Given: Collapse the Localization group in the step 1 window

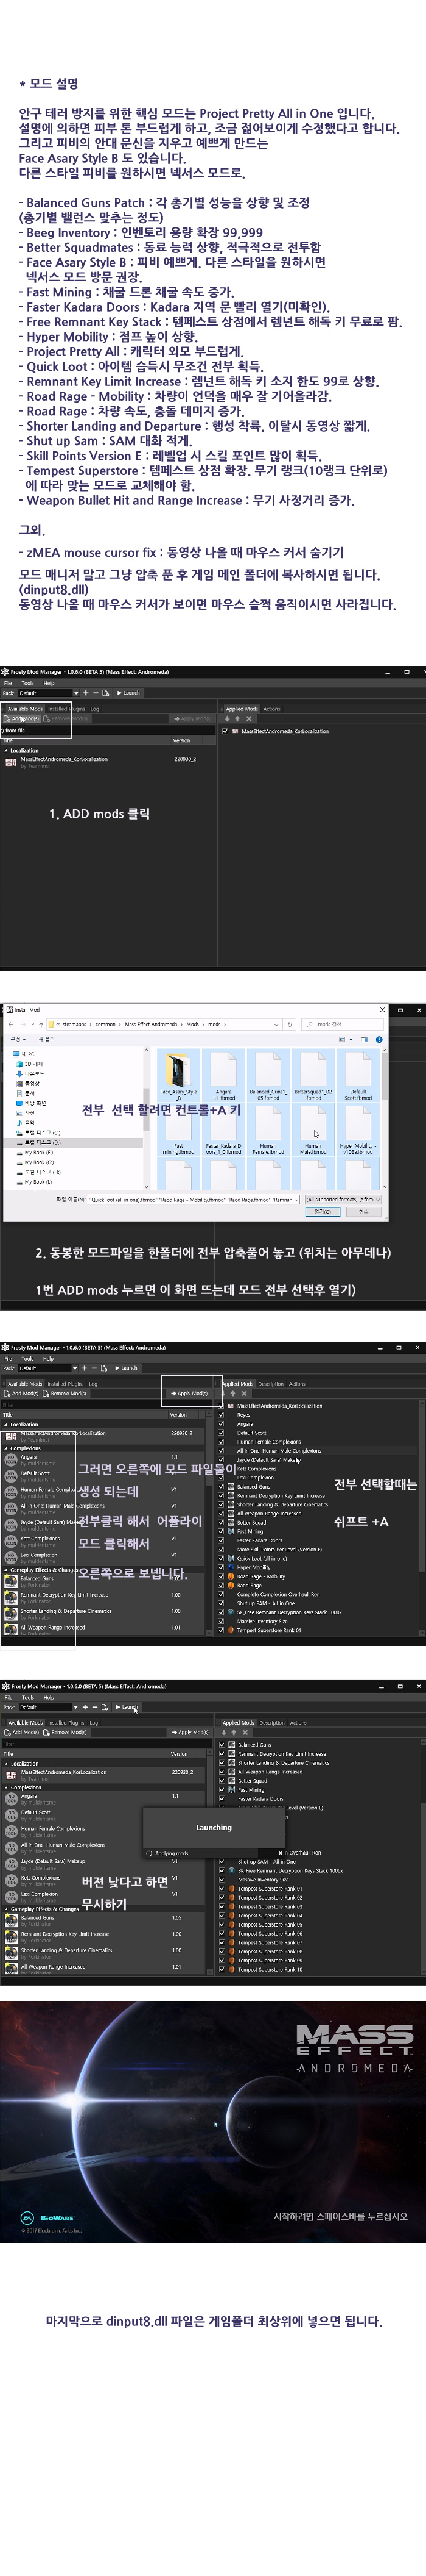Looking at the screenshot, I should (5, 750).
